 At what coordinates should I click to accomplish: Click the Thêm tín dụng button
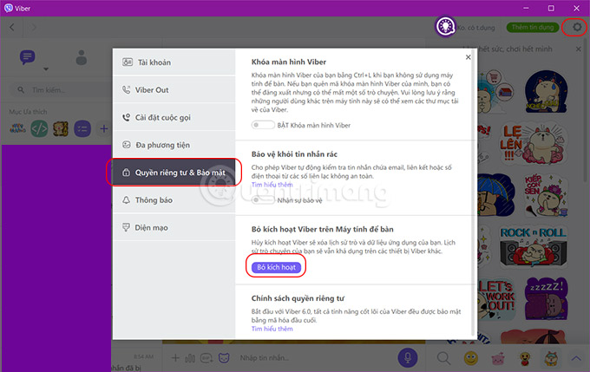[x=533, y=27]
